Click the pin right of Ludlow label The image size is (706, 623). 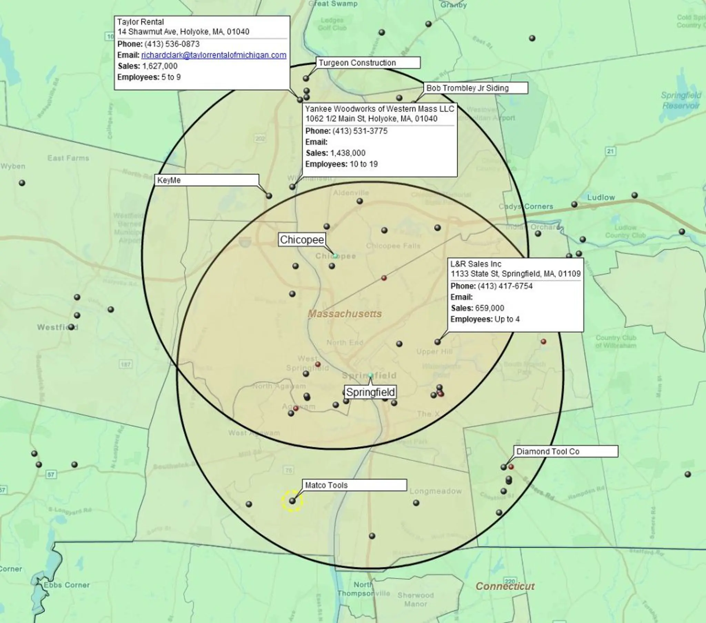635,195
